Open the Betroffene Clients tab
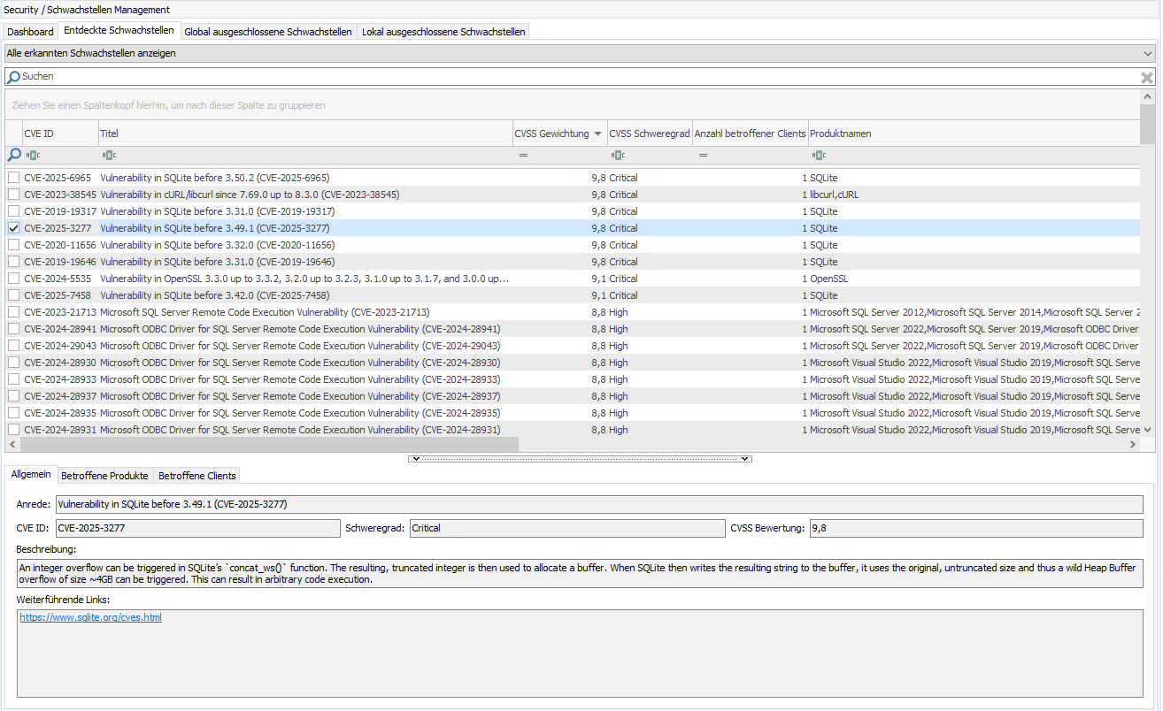Viewport: 1163px width, 711px height. (196, 476)
